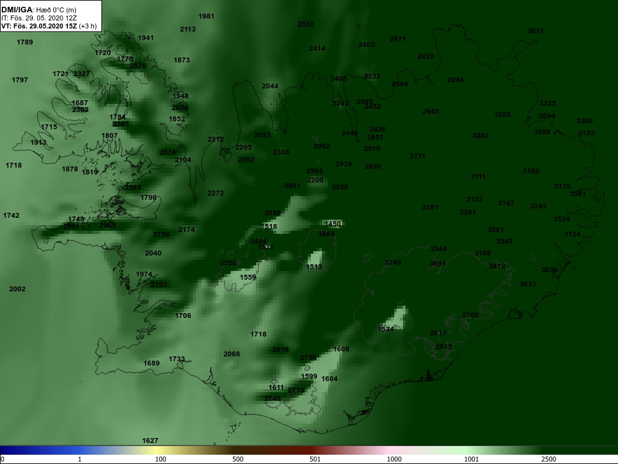
Task: Select the map value 1742
Action: coord(11,215)
